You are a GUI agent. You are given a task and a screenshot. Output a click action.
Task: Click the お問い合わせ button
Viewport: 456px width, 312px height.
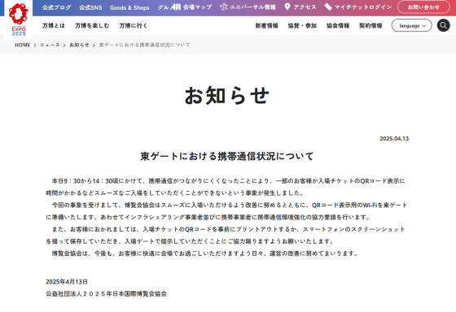point(423,7)
